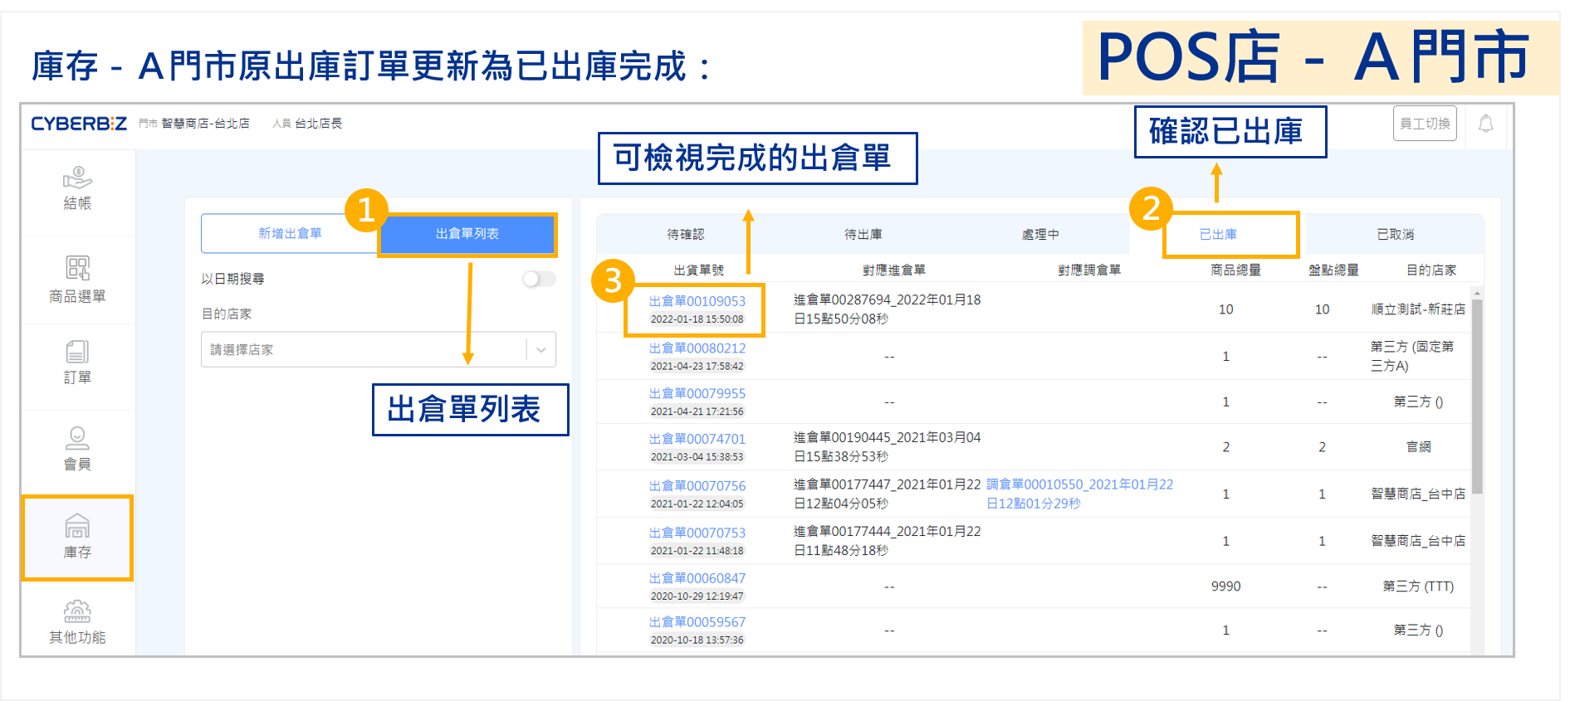Expand the 請選擇店家 store dropdown arrow

point(541,350)
